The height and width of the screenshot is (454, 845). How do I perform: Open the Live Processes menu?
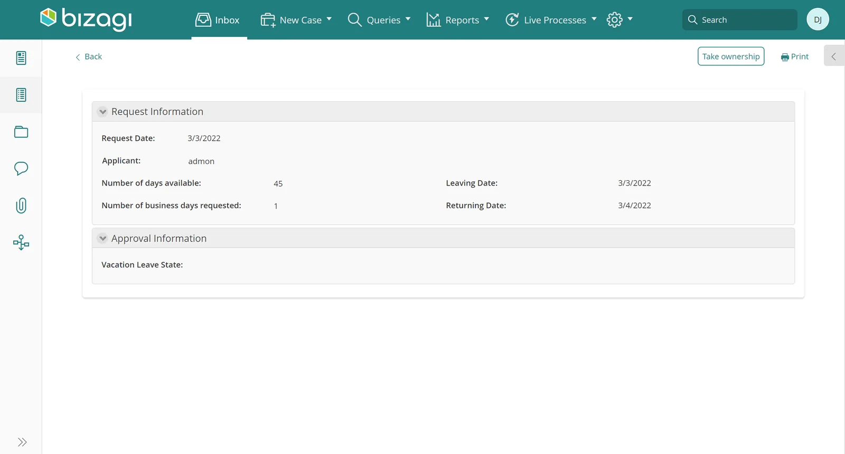tap(551, 20)
